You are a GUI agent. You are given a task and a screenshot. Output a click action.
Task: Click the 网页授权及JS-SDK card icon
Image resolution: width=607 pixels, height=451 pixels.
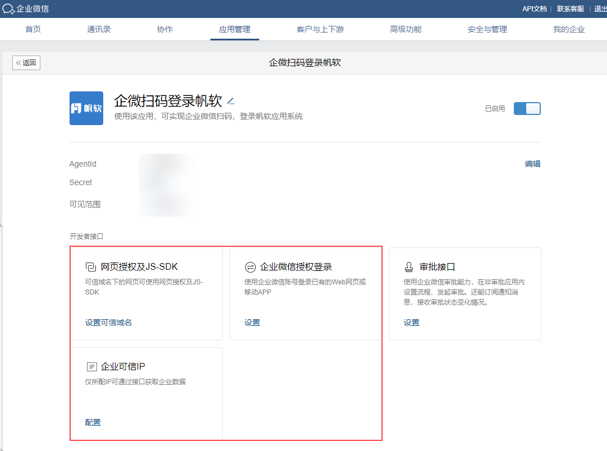90,267
